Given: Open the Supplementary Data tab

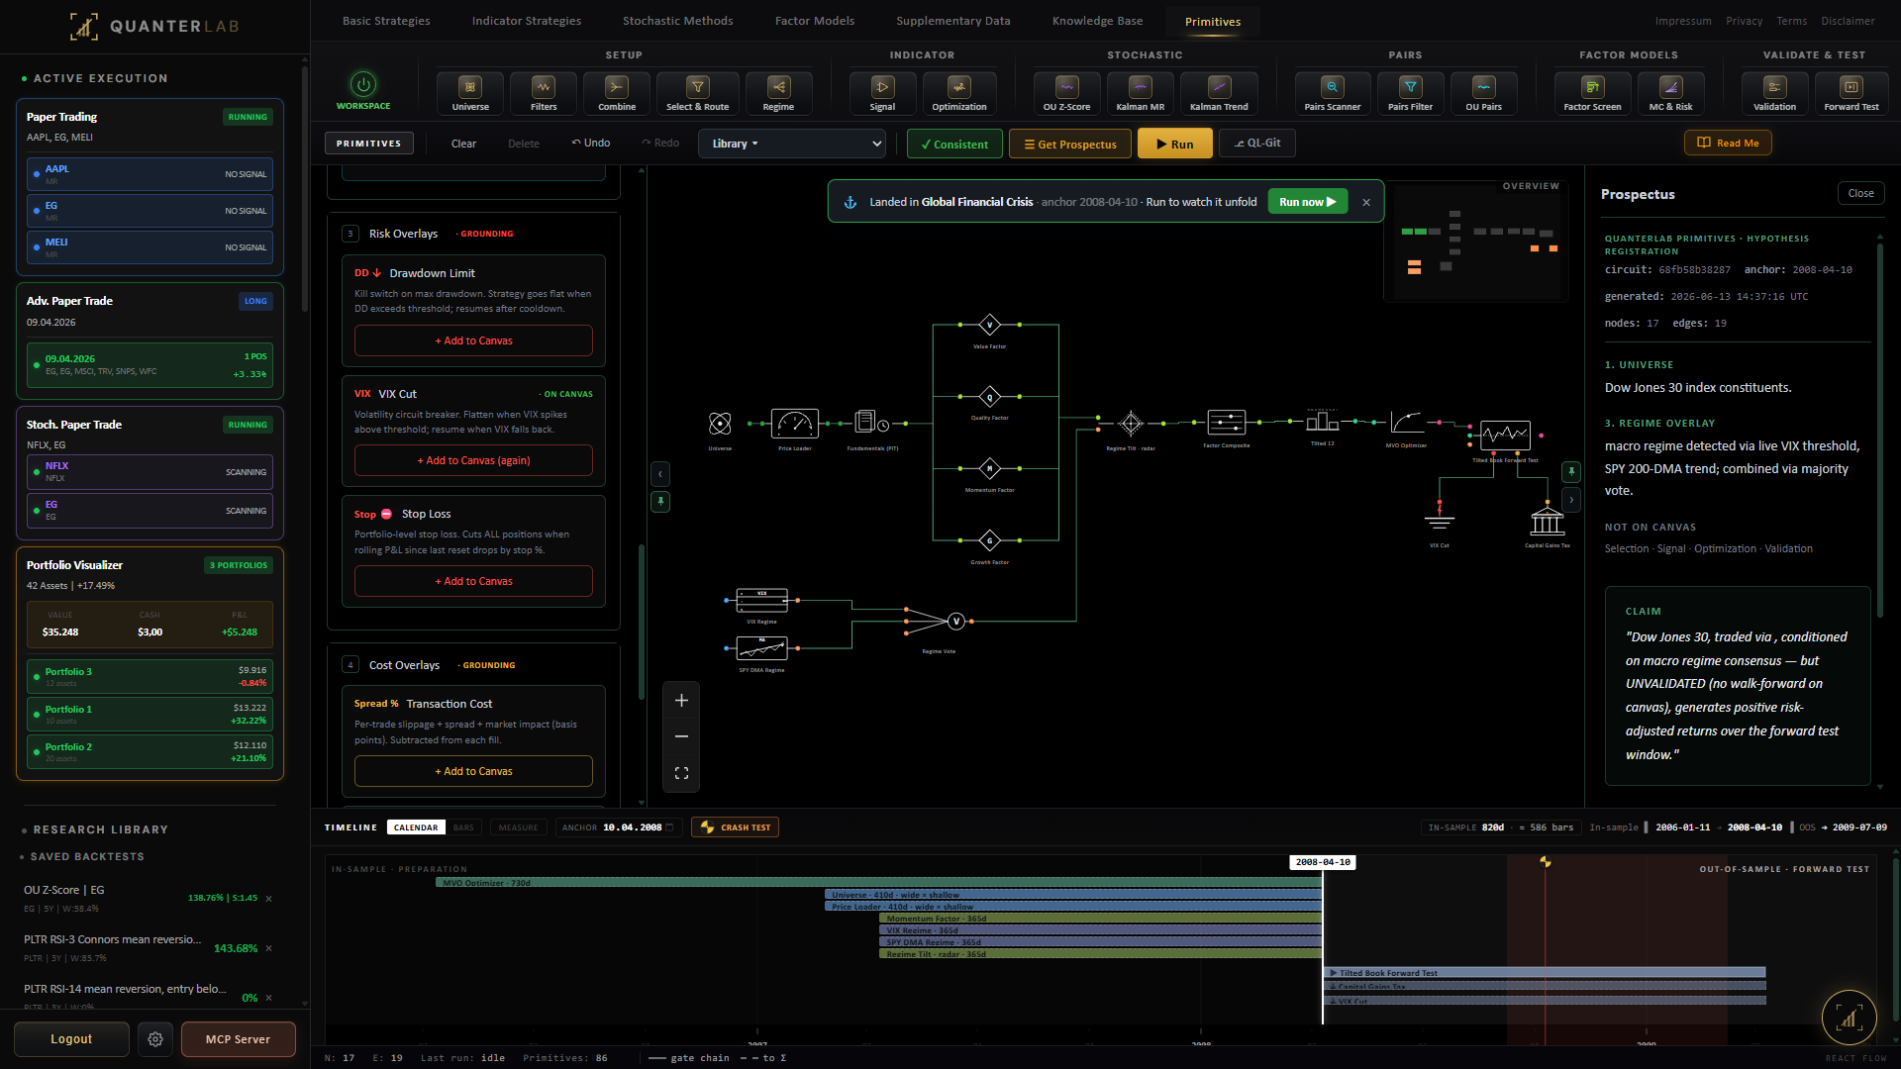Looking at the screenshot, I should (x=953, y=21).
